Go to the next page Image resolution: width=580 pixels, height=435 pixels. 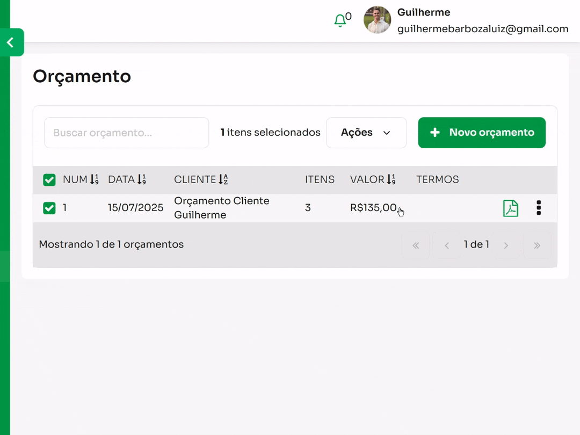pos(506,245)
